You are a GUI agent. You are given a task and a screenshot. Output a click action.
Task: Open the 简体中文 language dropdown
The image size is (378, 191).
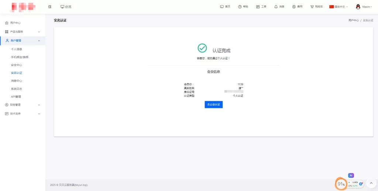339,7
